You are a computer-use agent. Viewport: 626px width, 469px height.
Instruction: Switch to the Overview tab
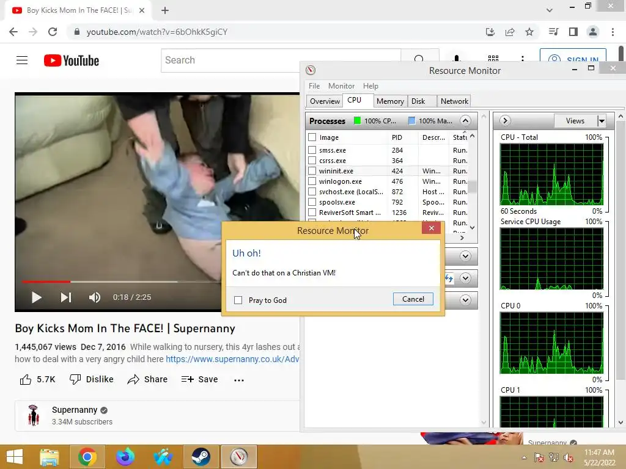pos(325,101)
